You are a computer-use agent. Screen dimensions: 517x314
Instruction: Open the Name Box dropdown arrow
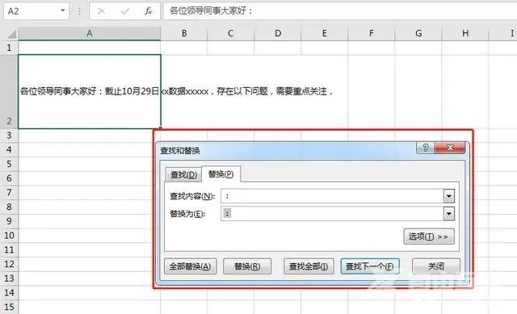[62, 10]
